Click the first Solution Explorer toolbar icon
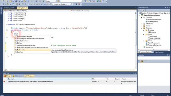 [x=139, y=10]
